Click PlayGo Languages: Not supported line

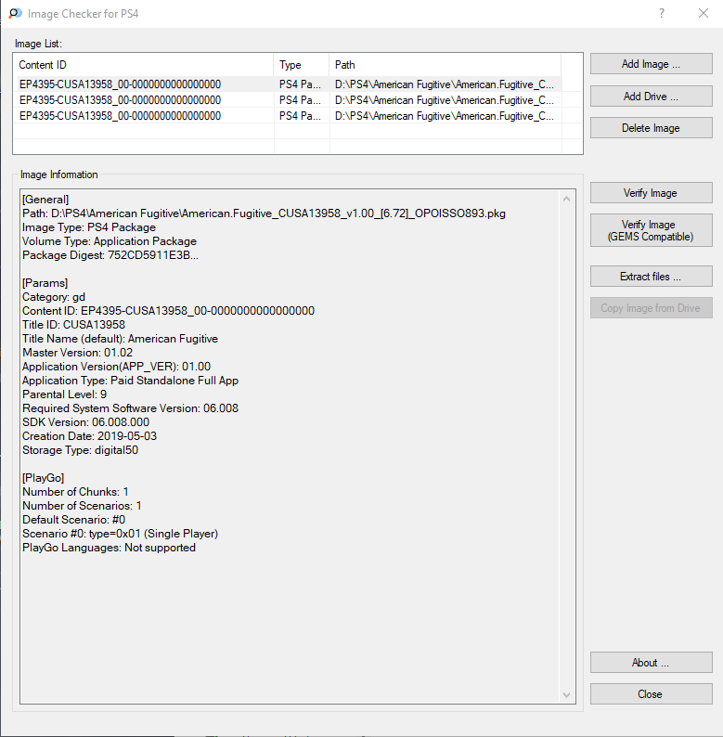point(110,548)
